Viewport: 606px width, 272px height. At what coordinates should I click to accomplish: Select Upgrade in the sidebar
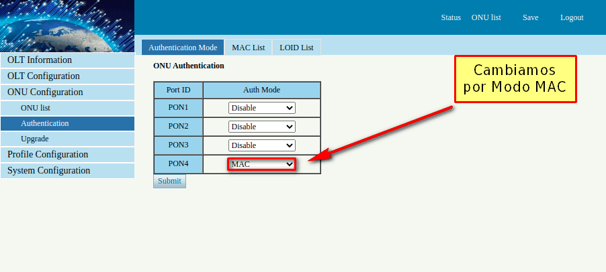coord(68,139)
